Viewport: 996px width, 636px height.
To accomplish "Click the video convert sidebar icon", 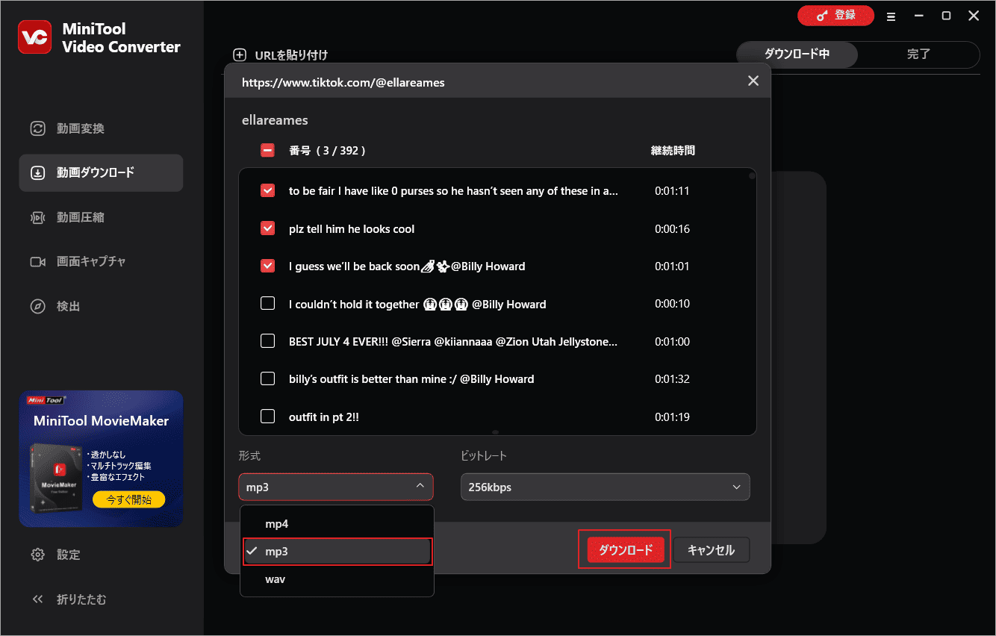I will [x=37, y=128].
